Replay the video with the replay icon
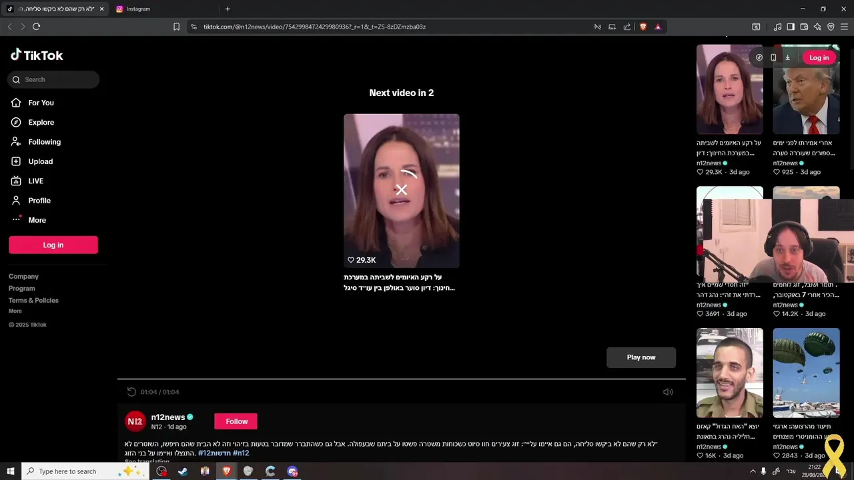 (131, 392)
